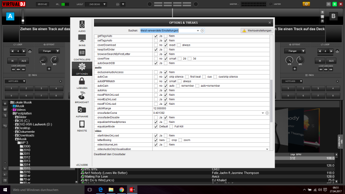This screenshot has height=194, width=345.
Task: Open the Lizenzen padlock section
Action: pos(82,83)
